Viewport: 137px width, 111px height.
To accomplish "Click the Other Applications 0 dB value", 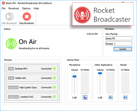I will [100, 98].
